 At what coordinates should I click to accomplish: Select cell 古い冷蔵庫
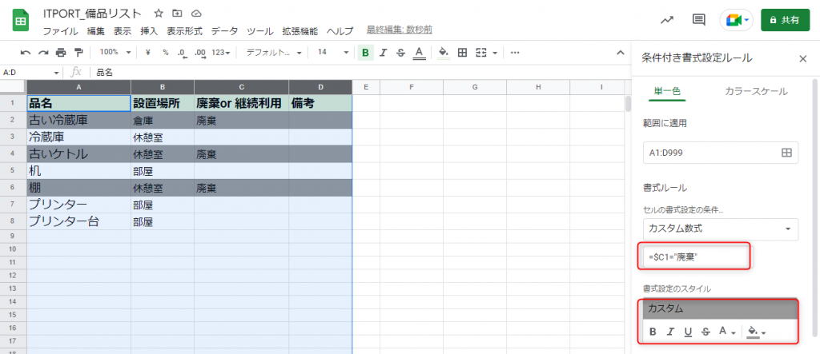[x=79, y=120]
